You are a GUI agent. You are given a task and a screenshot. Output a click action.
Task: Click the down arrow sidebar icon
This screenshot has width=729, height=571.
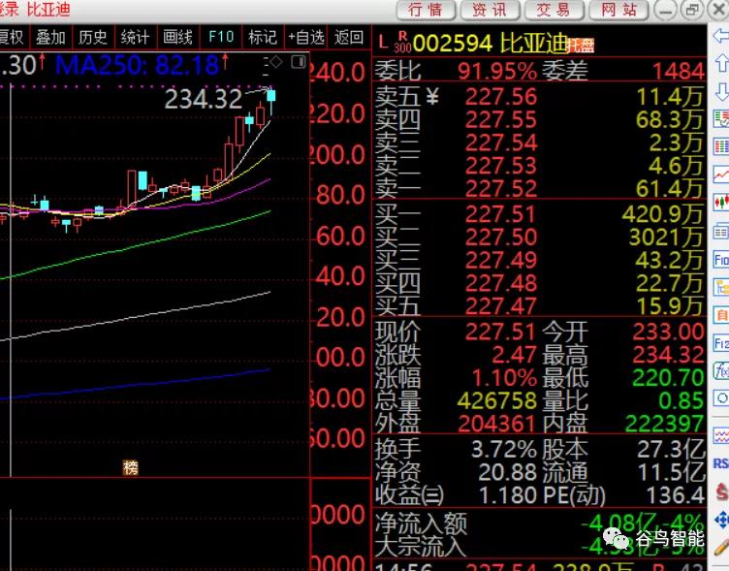point(721,91)
